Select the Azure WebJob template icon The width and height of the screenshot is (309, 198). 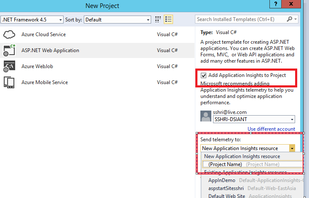[9, 66]
